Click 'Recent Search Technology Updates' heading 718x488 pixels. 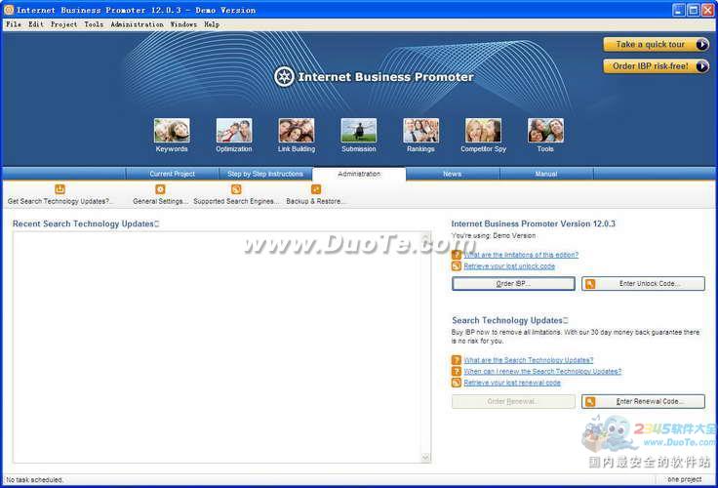pyautogui.click(x=86, y=224)
